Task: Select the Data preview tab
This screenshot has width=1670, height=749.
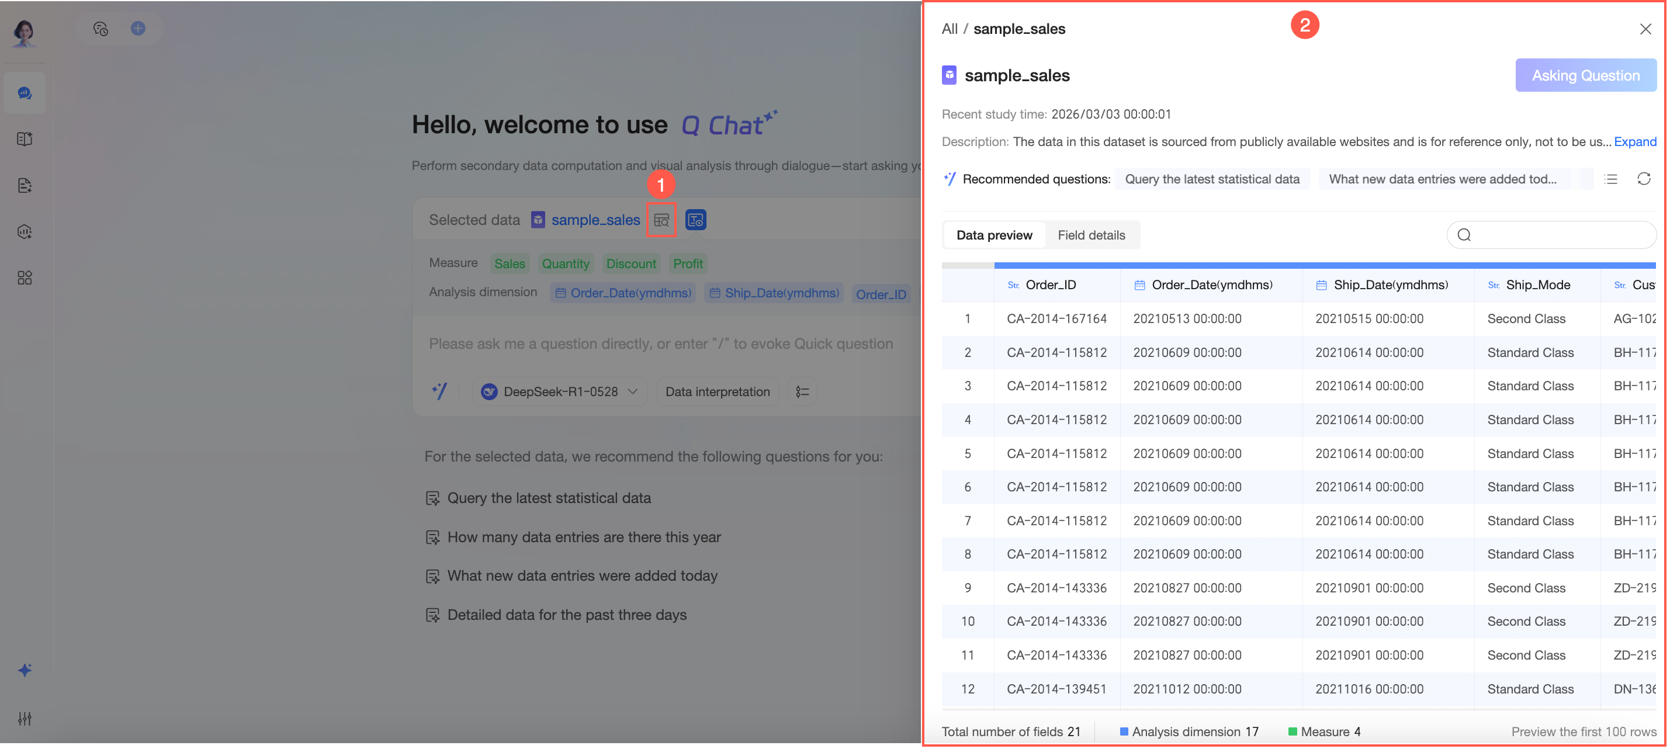Action: pos(995,235)
